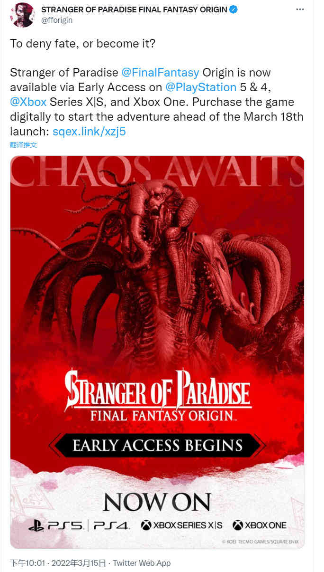Click the Xbox One logo

[260, 525]
